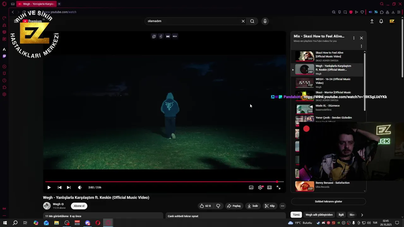The image size is (404, 227).
Task: Mute the video volume
Action: click(80, 187)
